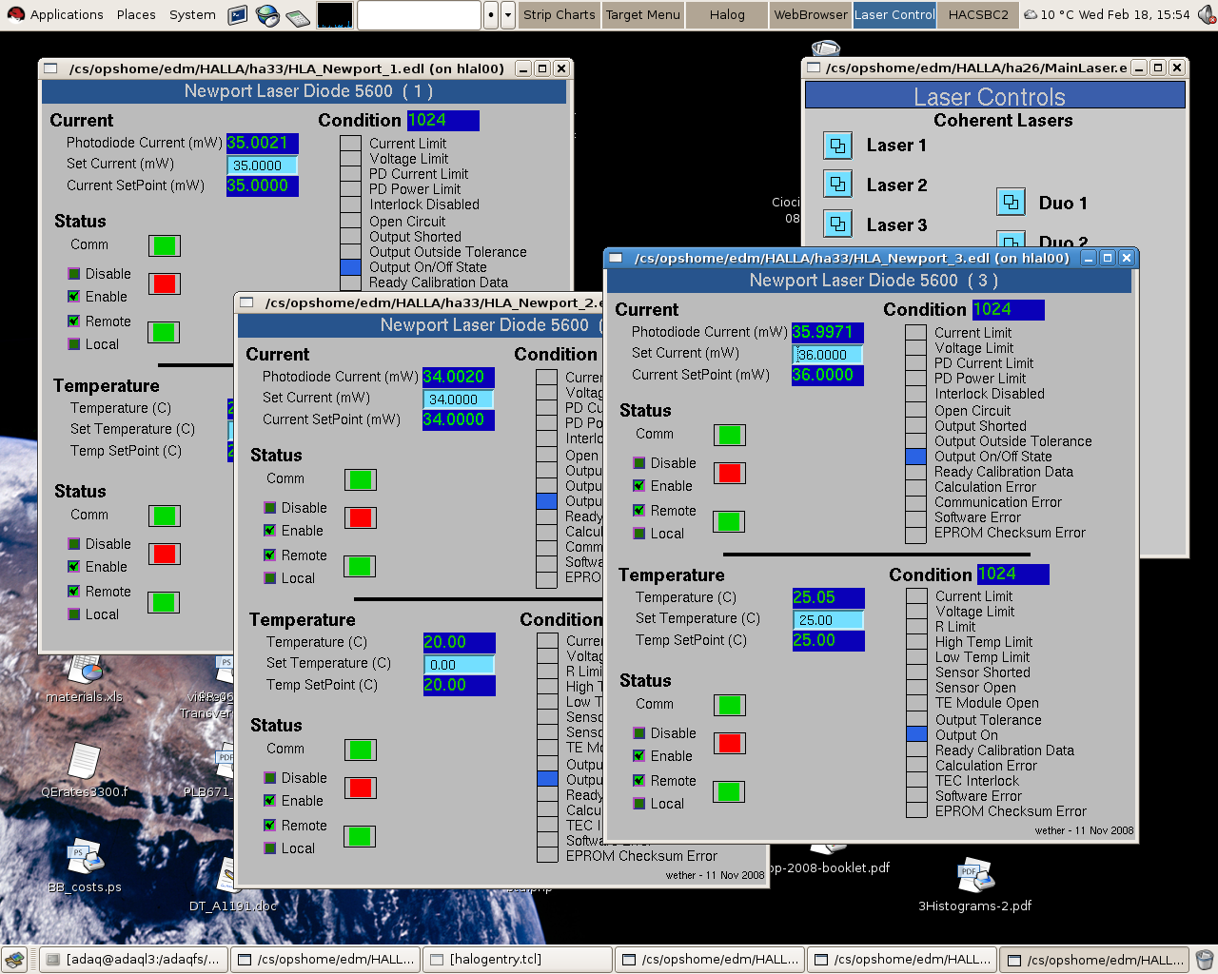Toggle Remote under Temperature status in Newport 3
The height and width of the screenshot is (974, 1218).
coord(639,781)
